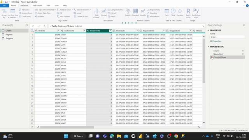The image size is (249, 140).
Task: Open the Statistics number tool
Action: [x=128, y=13]
